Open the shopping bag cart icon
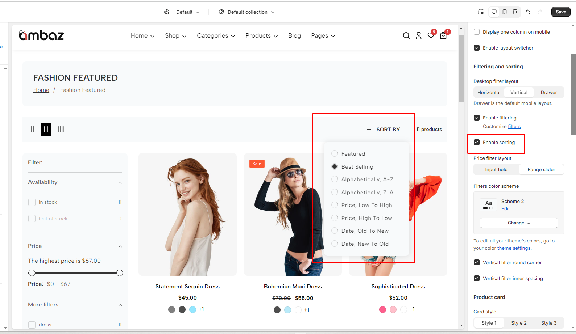This screenshot has height=334, width=576. pyautogui.click(x=443, y=35)
